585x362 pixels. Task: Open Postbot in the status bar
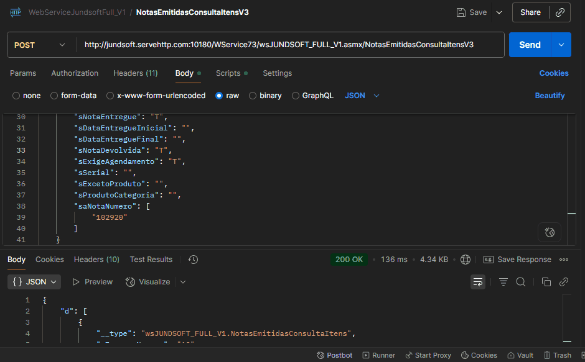[335, 355]
